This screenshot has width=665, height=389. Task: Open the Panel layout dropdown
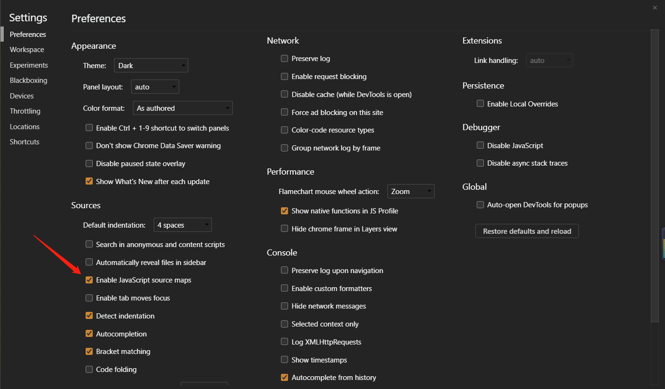155,87
